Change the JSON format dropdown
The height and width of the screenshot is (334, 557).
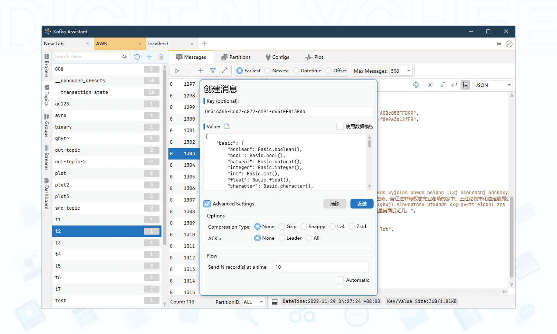point(493,85)
